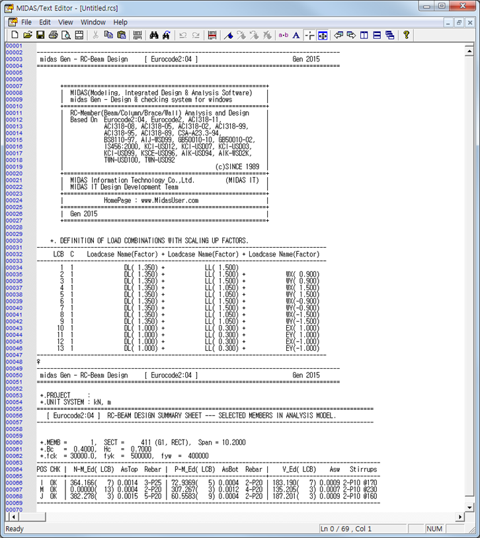Toggle the fit-view arrows icon

tap(323, 35)
